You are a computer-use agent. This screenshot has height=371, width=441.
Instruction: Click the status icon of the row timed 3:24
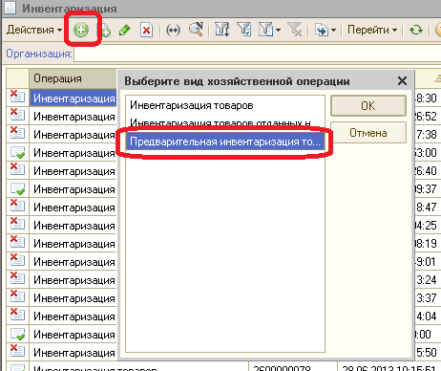click(17, 278)
